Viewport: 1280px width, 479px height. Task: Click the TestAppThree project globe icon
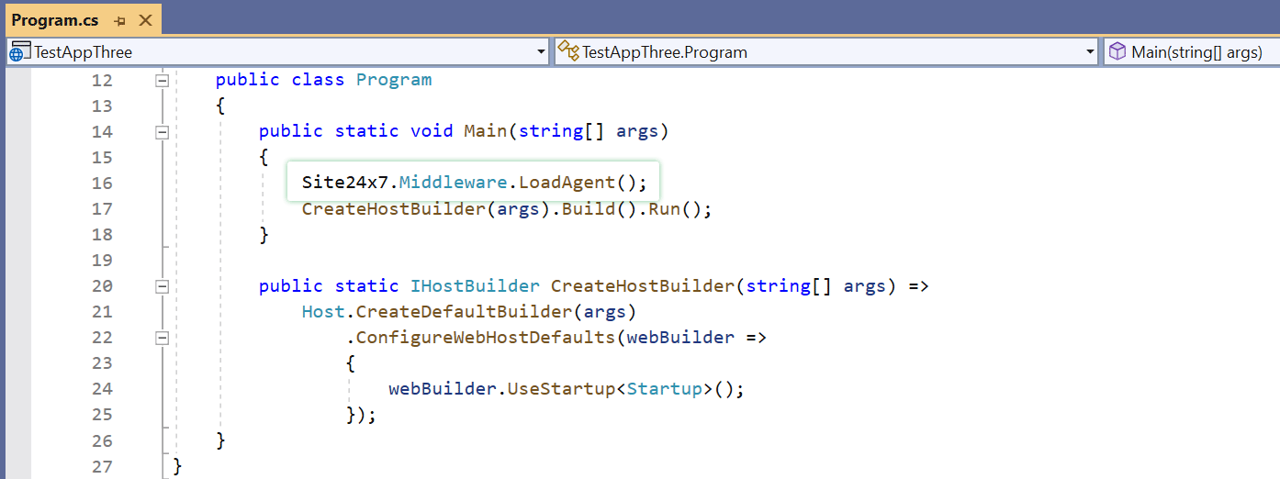[19, 52]
